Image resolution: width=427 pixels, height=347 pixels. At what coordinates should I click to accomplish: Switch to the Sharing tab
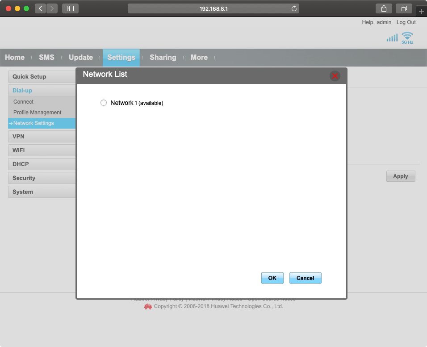point(163,57)
